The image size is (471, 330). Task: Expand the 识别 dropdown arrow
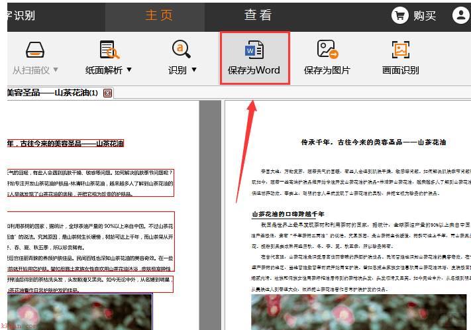194,70
